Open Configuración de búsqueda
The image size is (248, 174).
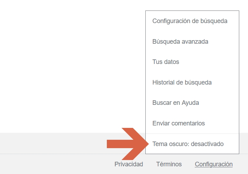click(190, 21)
